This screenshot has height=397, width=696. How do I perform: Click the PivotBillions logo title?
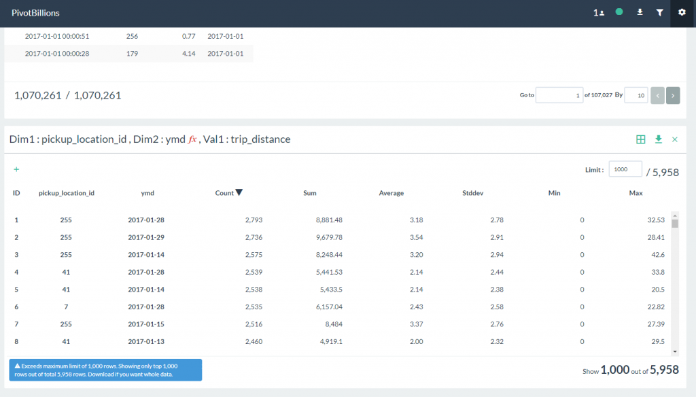(35, 13)
